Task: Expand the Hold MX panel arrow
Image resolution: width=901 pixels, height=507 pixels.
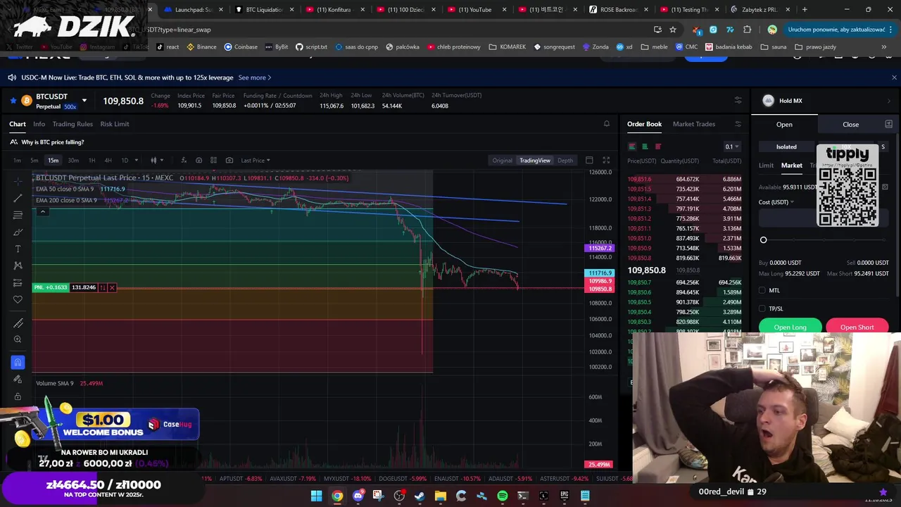Action: point(888,101)
